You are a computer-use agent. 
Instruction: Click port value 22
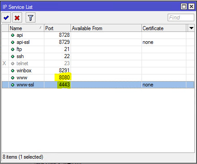[67, 56]
